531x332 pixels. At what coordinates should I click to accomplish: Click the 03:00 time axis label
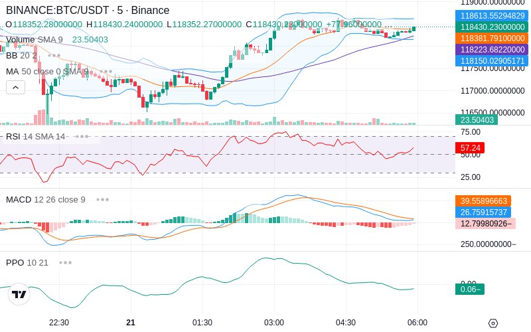[274, 323]
